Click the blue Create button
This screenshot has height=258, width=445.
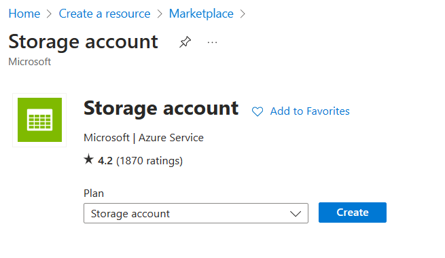click(x=353, y=213)
